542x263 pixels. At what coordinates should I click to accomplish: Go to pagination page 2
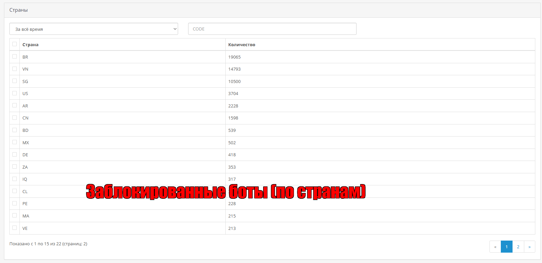518,247
